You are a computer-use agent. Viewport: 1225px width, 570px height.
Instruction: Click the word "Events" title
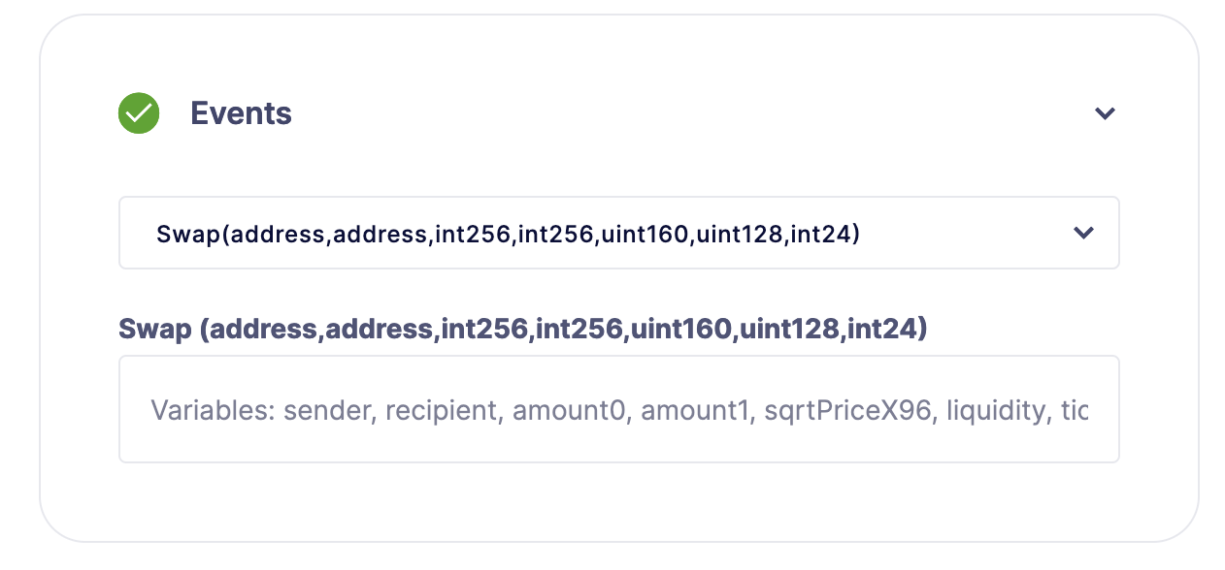click(x=241, y=113)
